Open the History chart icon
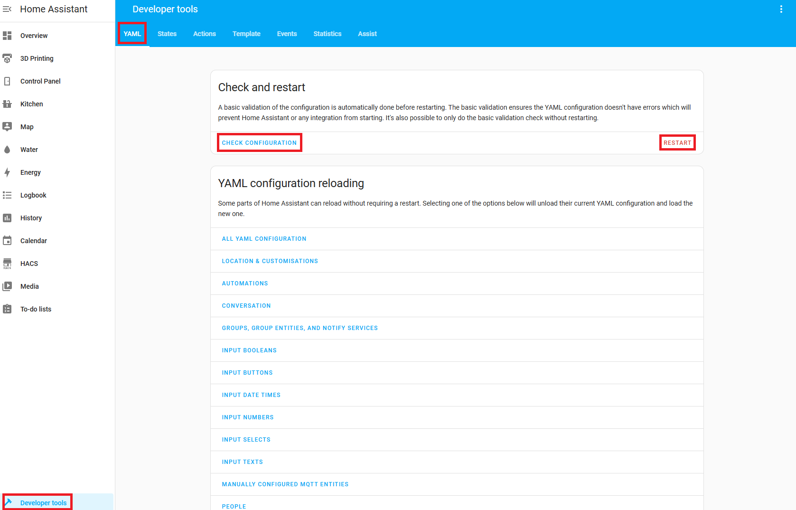The image size is (796, 510). [x=7, y=218]
